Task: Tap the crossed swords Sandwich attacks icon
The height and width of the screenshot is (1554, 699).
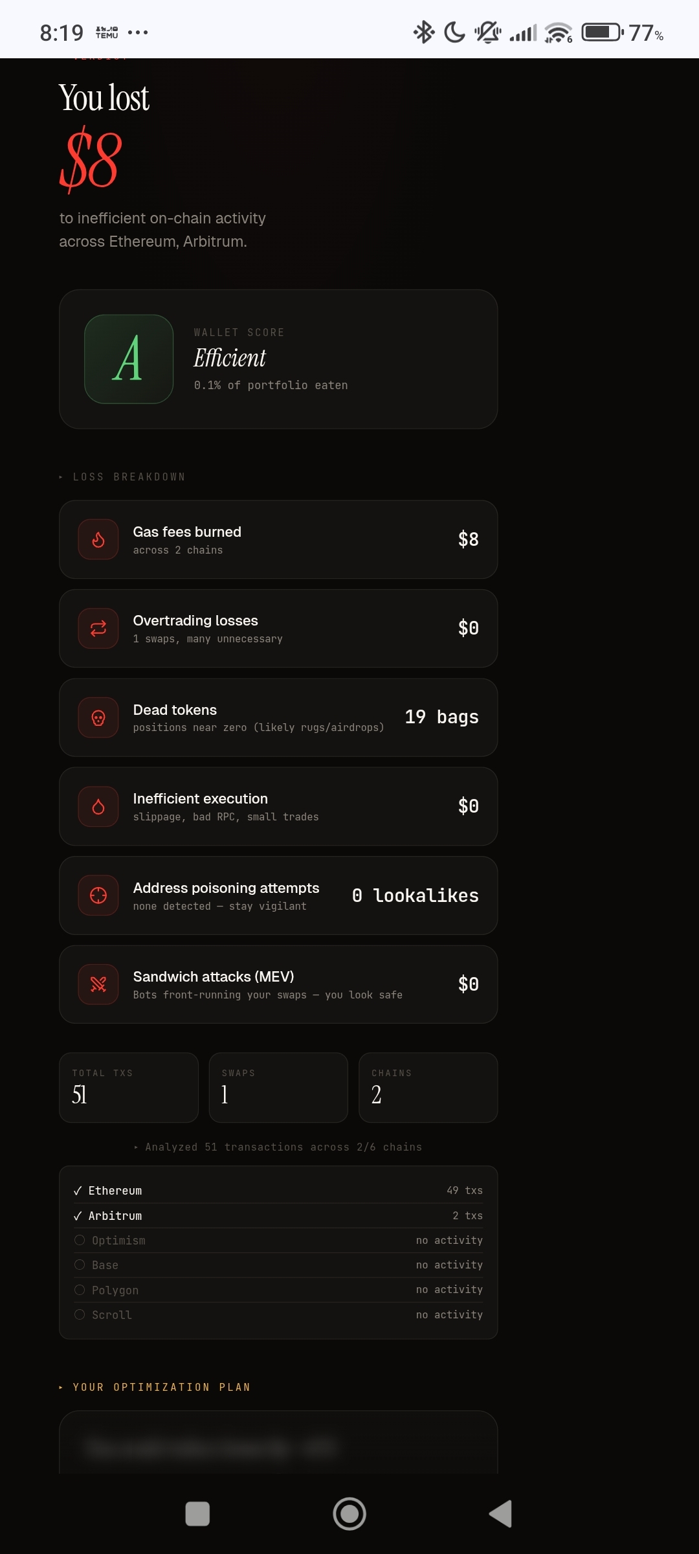Action: click(x=98, y=985)
